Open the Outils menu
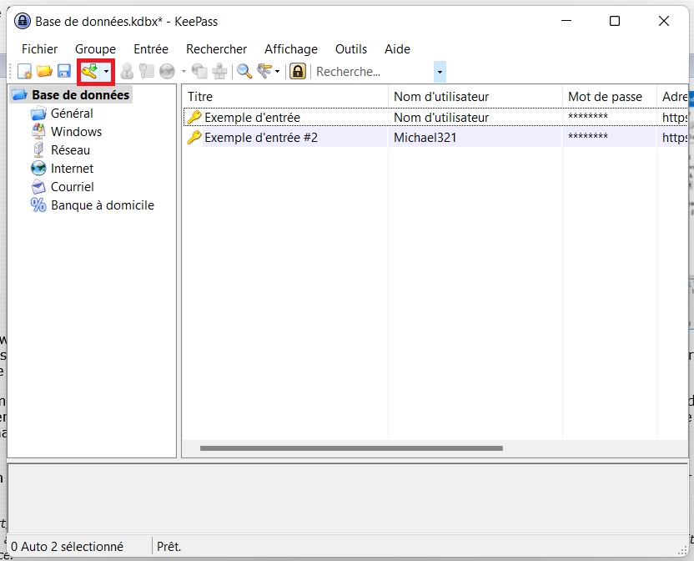This screenshot has height=561, width=694. (351, 49)
